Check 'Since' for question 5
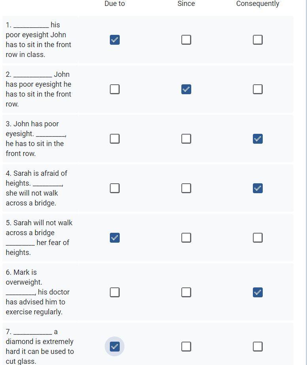Viewport: 307px width, 365px height. pyautogui.click(x=186, y=238)
